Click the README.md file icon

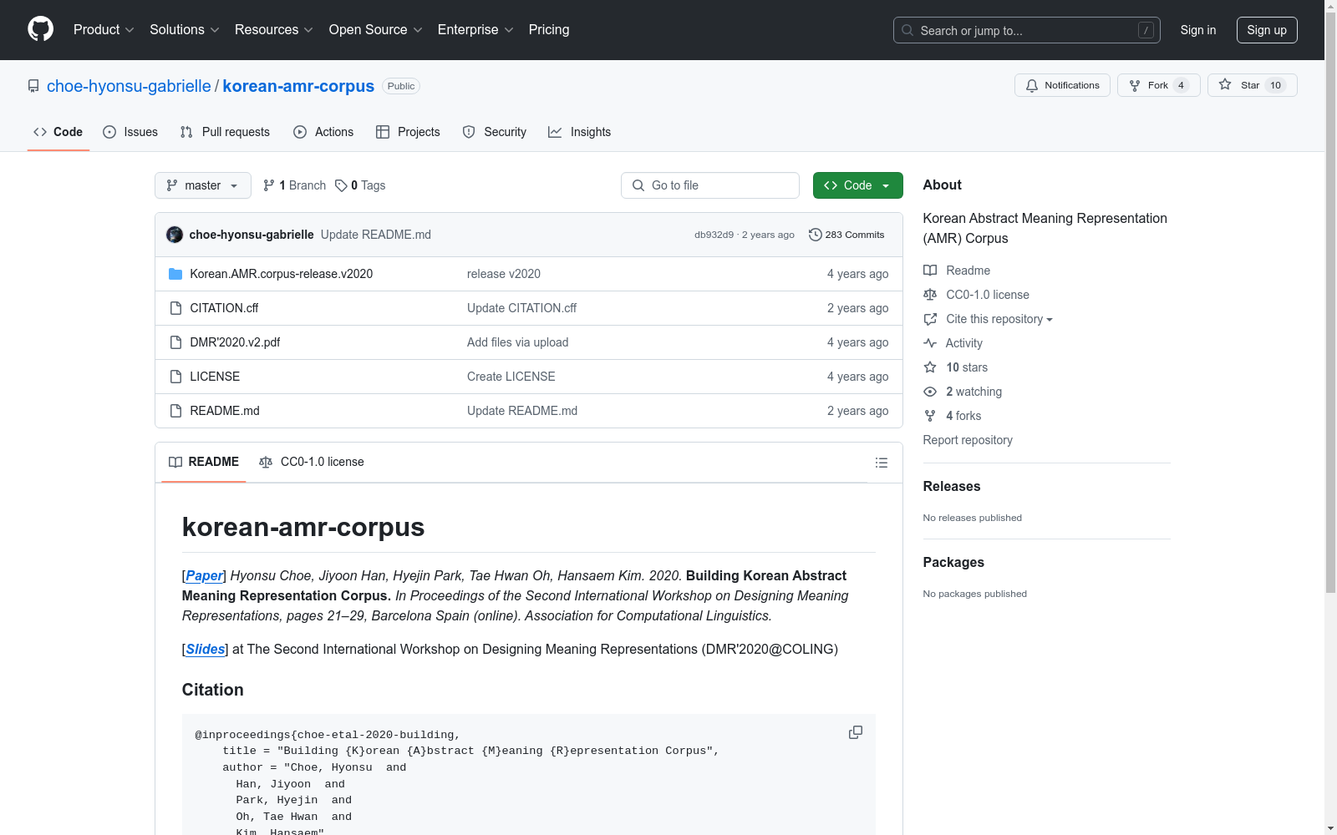(x=175, y=411)
